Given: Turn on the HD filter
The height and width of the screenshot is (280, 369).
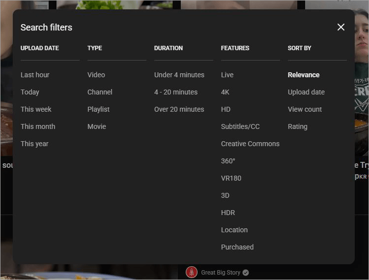Looking at the screenshot, I should (226, 109).
